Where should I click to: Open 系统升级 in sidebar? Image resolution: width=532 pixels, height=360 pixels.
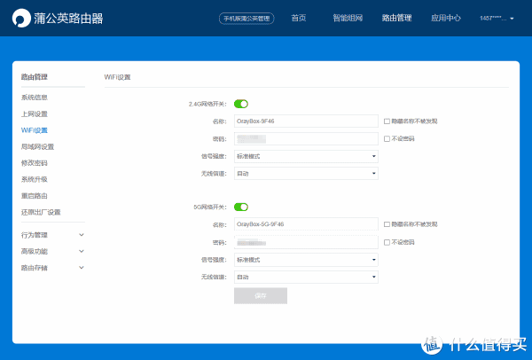click(x=35, y=179)
